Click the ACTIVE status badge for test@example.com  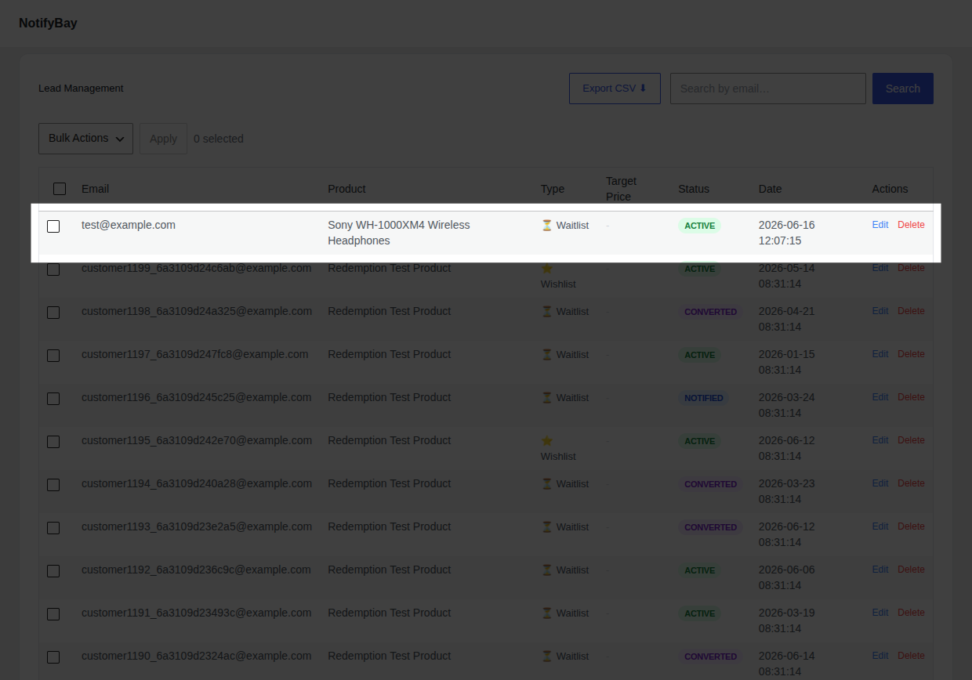(699, 226)
